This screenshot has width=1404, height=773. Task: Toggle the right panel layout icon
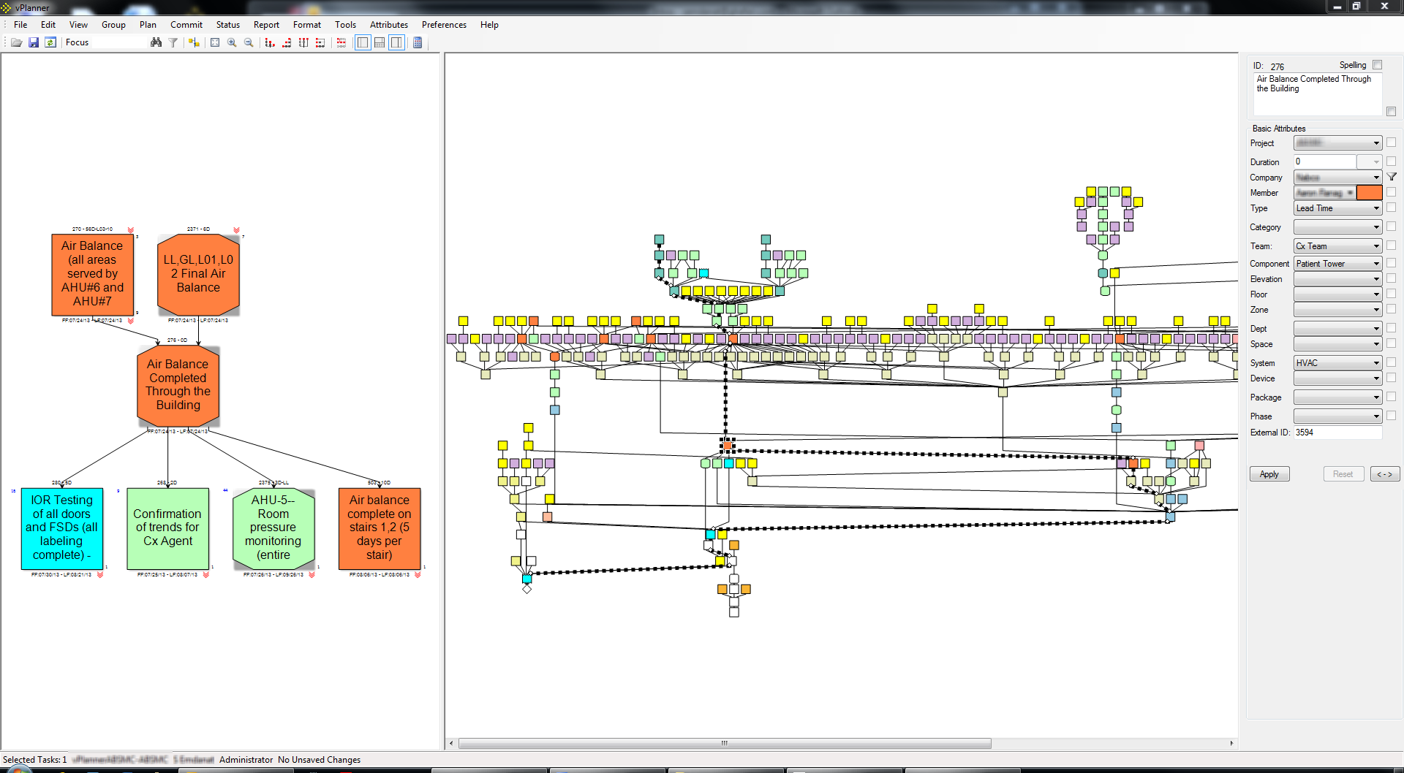click(396, 42)
